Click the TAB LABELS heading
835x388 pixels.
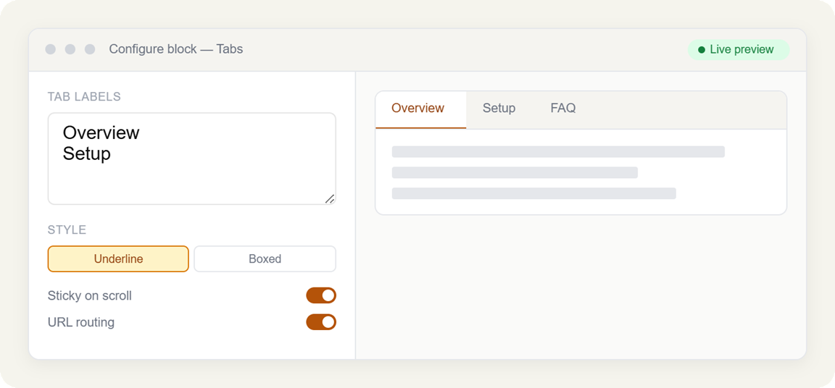pyautogui.click(x=84, y=97)
